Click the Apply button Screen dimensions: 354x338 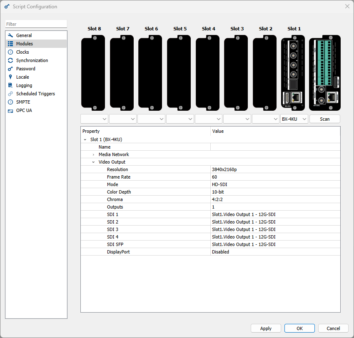[x=266, y=328]
